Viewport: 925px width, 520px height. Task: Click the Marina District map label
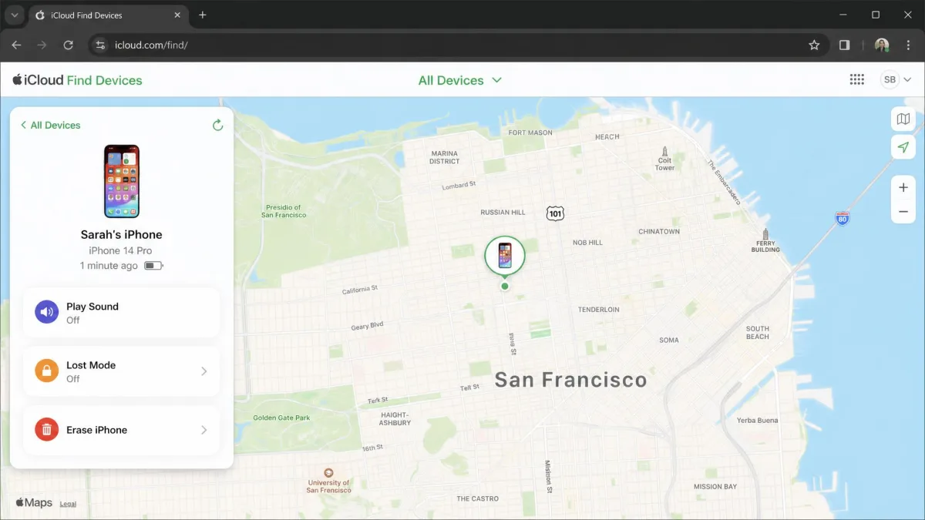click(445, 157)
